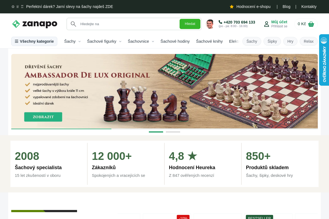Switch to the second banner slide indicator
This screenshot has height=219, width=329.
click(173, 132)
